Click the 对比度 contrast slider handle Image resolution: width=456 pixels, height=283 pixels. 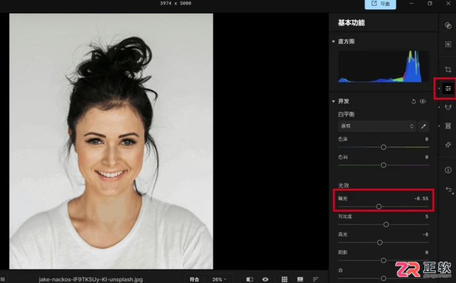386,224
